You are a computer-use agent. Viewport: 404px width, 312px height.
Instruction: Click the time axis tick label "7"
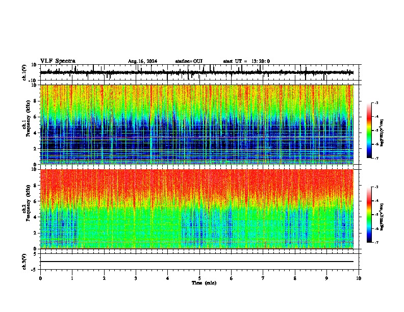(x=263, y=278)
